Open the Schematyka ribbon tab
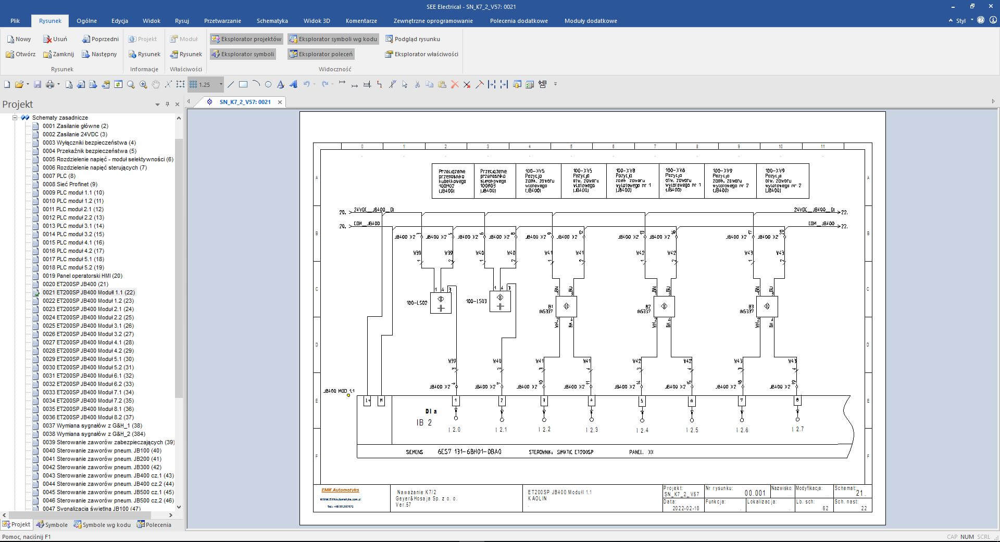This screenshot has height=542, width=1000. click(272, 21)
